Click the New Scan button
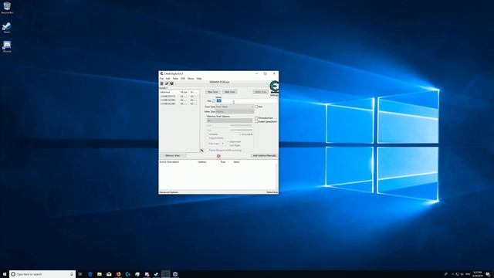 [x=213, y=92]
